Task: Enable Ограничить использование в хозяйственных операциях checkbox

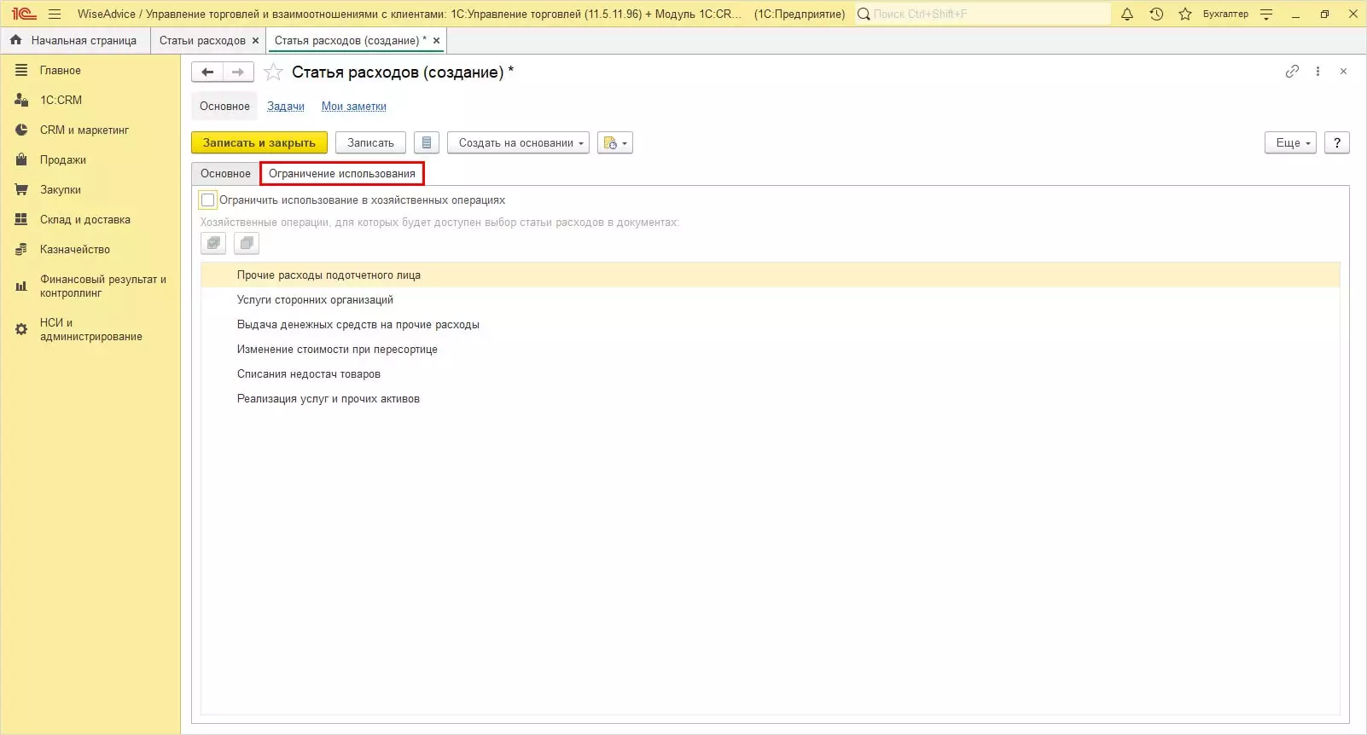Action: (x=207, y=200)
